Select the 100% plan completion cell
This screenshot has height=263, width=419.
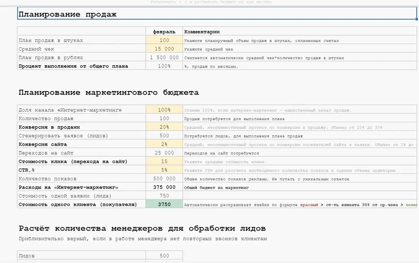[164, 66]
